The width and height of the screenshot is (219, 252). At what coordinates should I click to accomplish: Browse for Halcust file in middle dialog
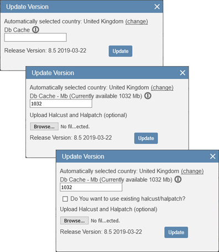point(44,127)
